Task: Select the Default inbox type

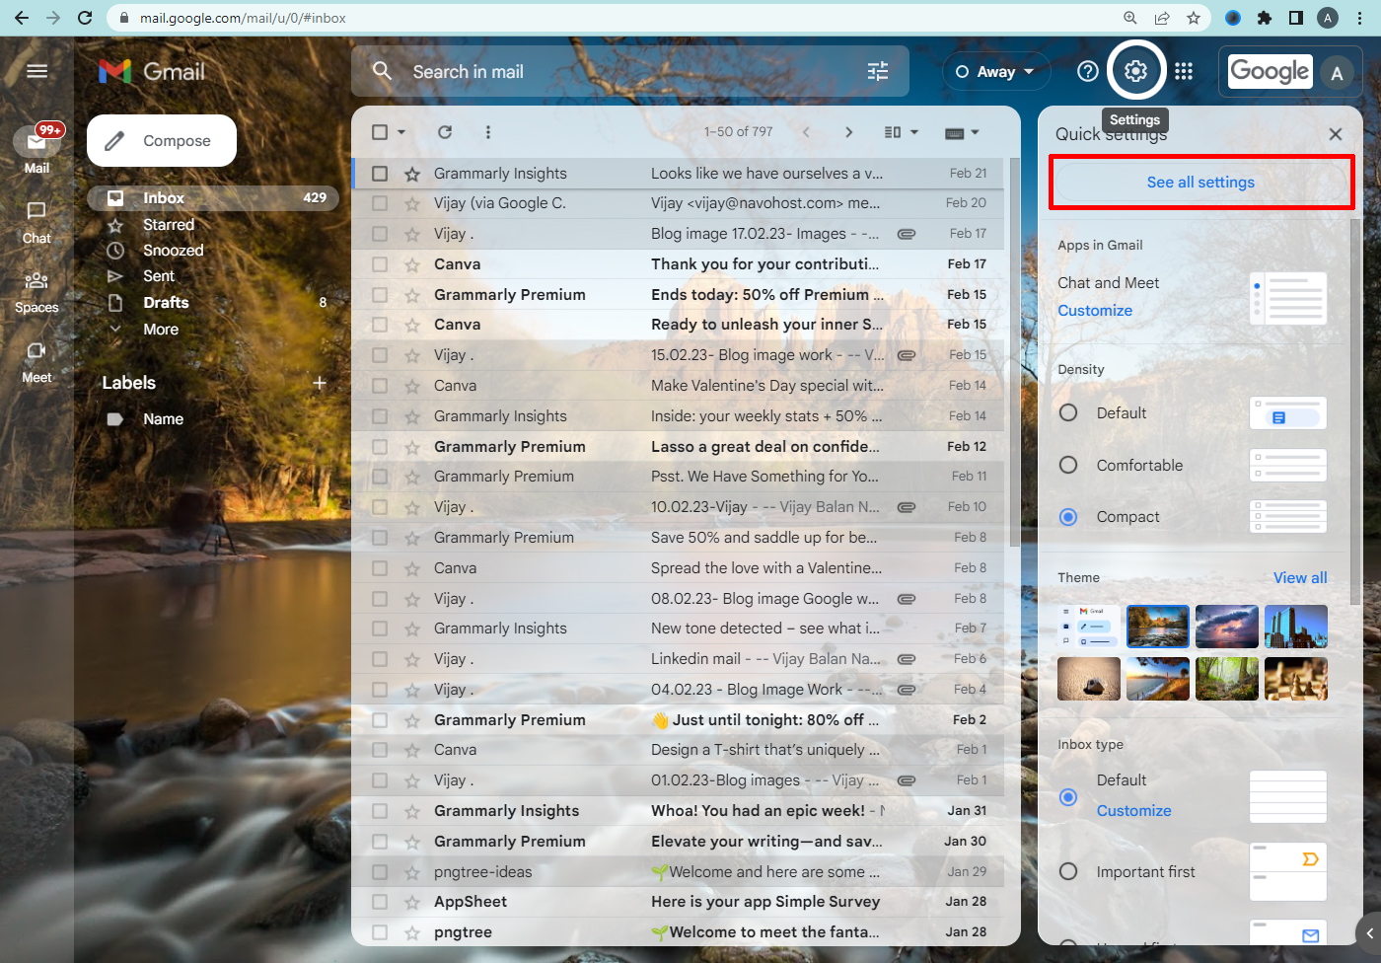Action: tap(1068, 796)
